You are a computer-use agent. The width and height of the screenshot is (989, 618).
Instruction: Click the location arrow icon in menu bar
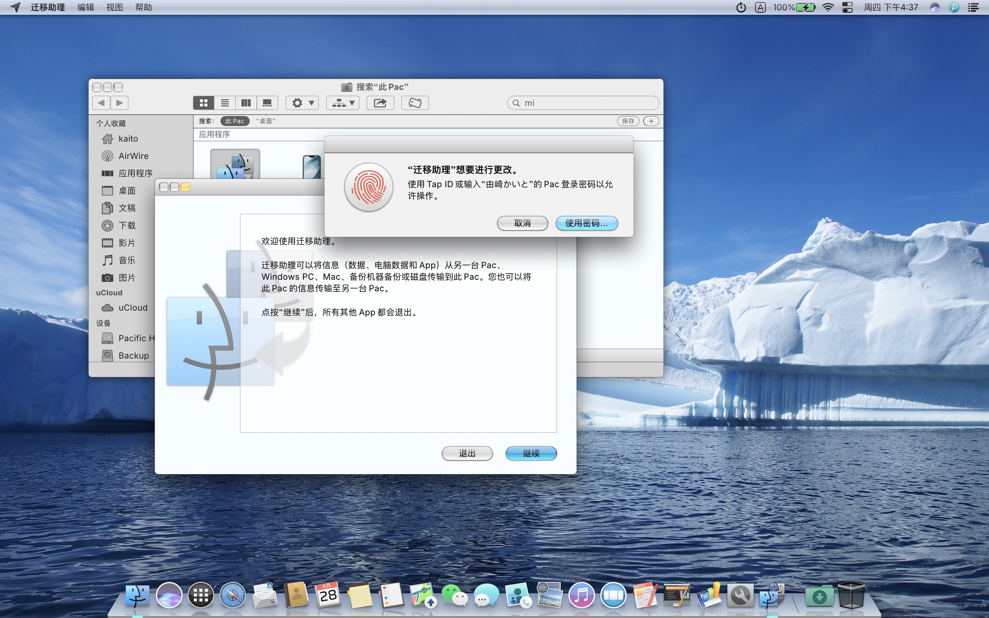(x=15, y=7)
